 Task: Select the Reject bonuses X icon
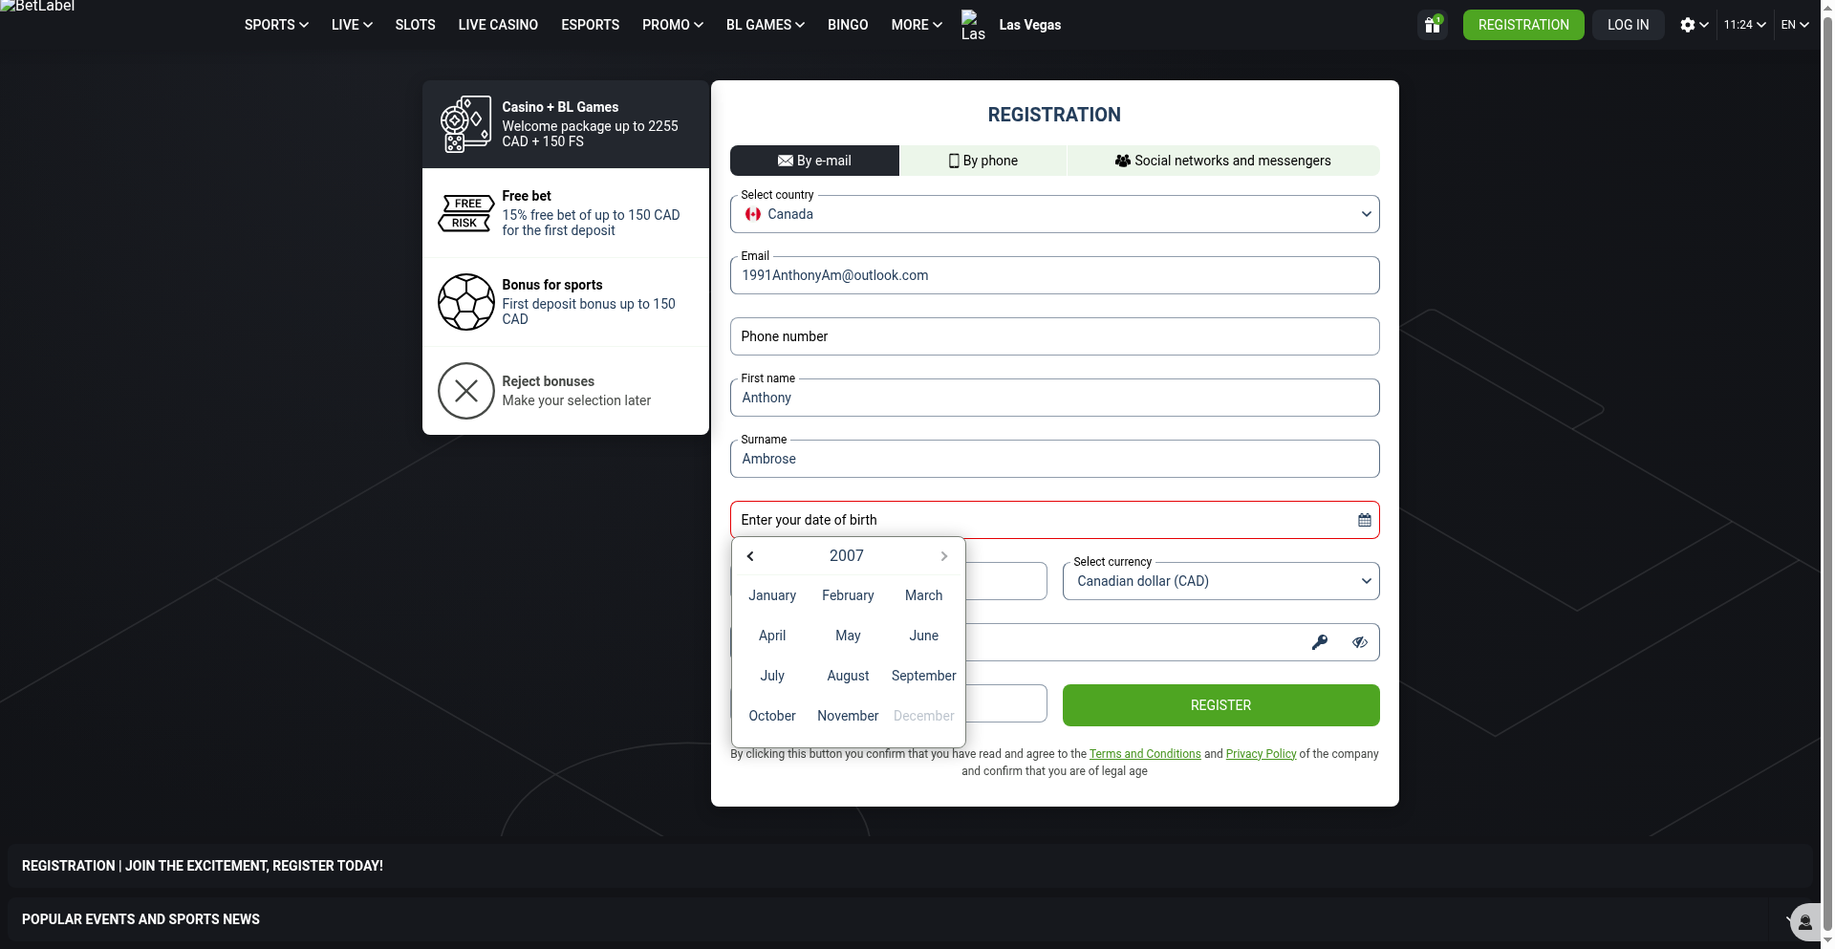(x=466, y=391)
